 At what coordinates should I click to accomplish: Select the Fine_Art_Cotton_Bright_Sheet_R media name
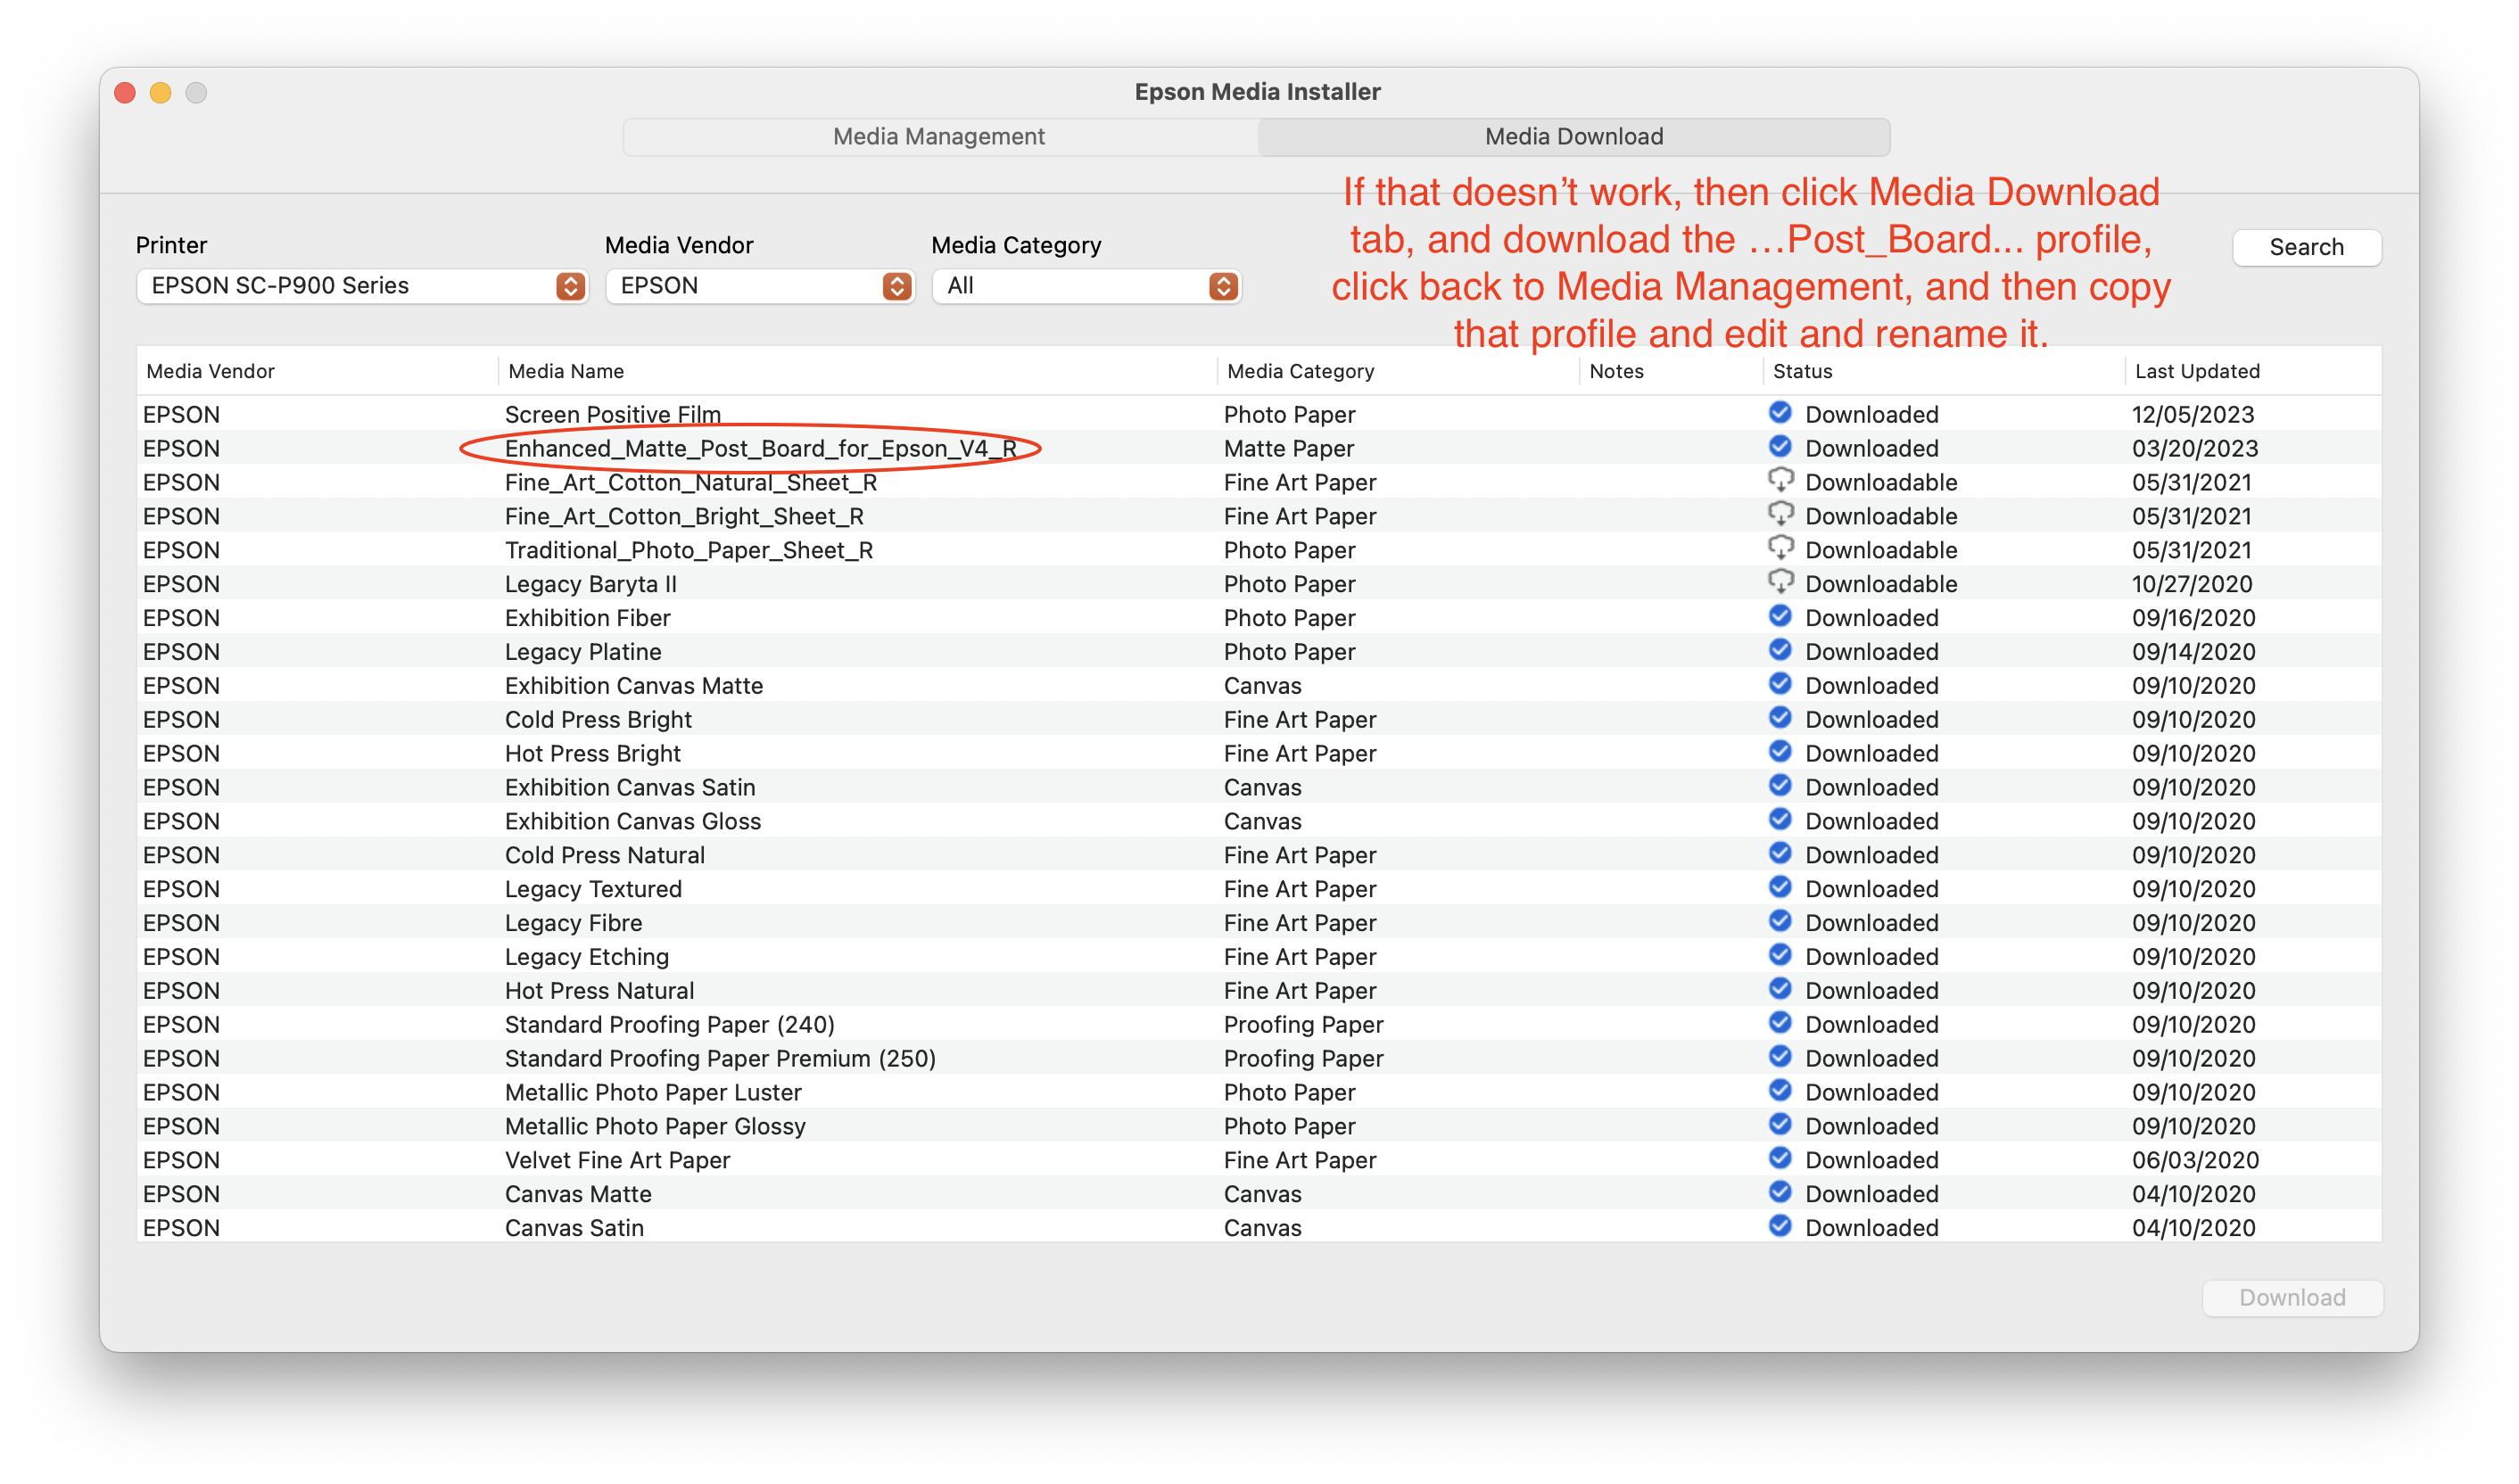[684, 517]
